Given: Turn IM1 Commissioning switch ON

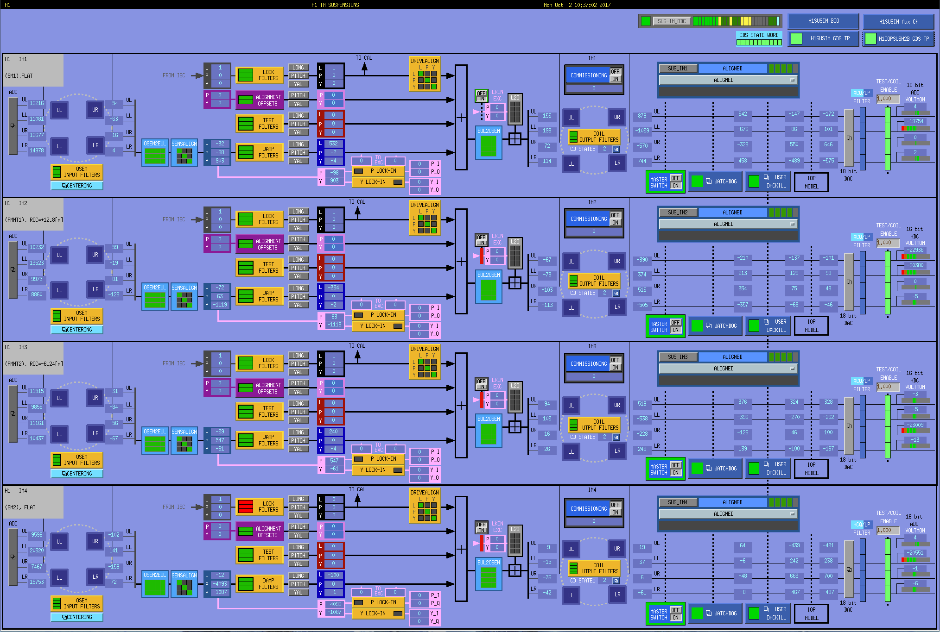Looking at the screenshot, I should pyautogui.click(x=615, y=79).
